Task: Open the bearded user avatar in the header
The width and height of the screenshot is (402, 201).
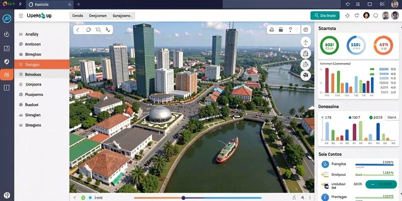Action: (x=386, y=15)
